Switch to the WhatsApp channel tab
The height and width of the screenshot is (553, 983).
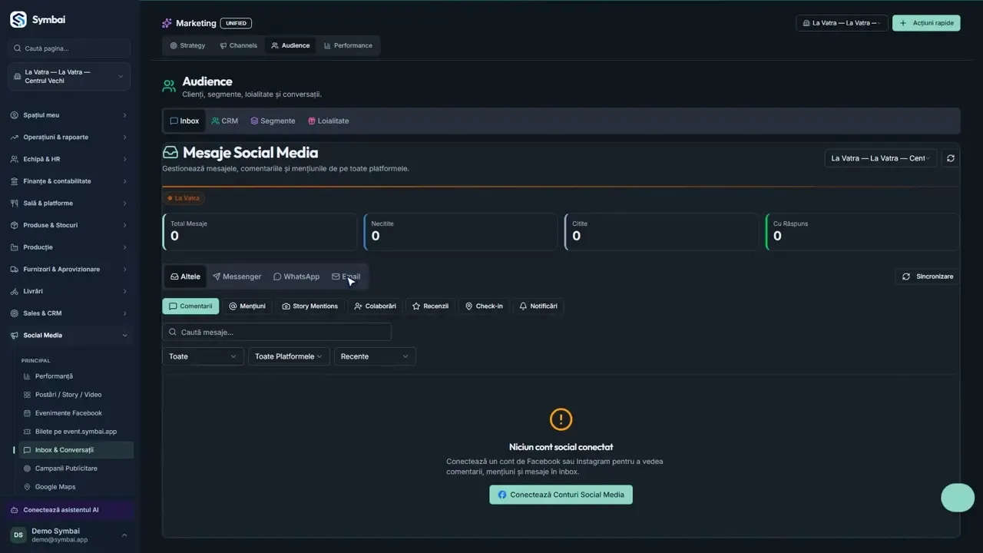(x=296, y=276)
